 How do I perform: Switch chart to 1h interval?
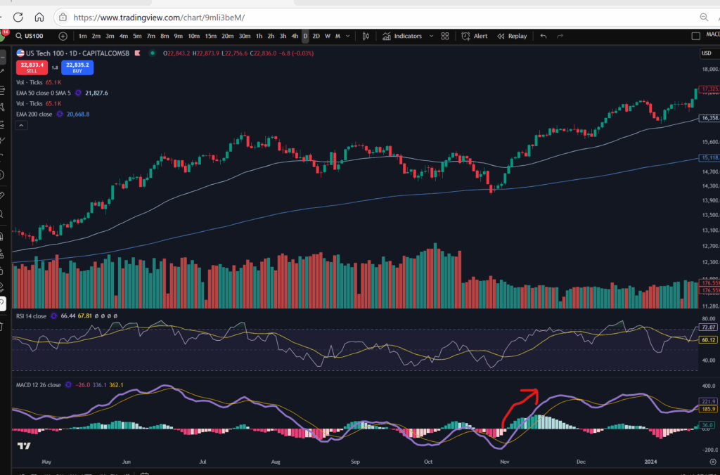point(259,36)
